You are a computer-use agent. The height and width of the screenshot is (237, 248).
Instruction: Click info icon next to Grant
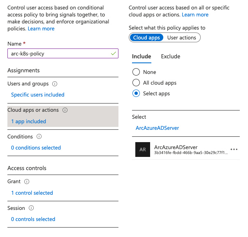[x=27, y=182]
